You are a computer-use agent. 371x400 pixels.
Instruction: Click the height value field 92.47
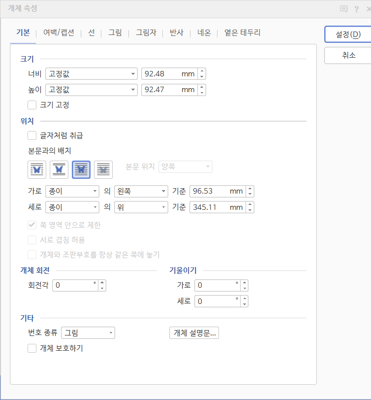click(x=169, y=90)
